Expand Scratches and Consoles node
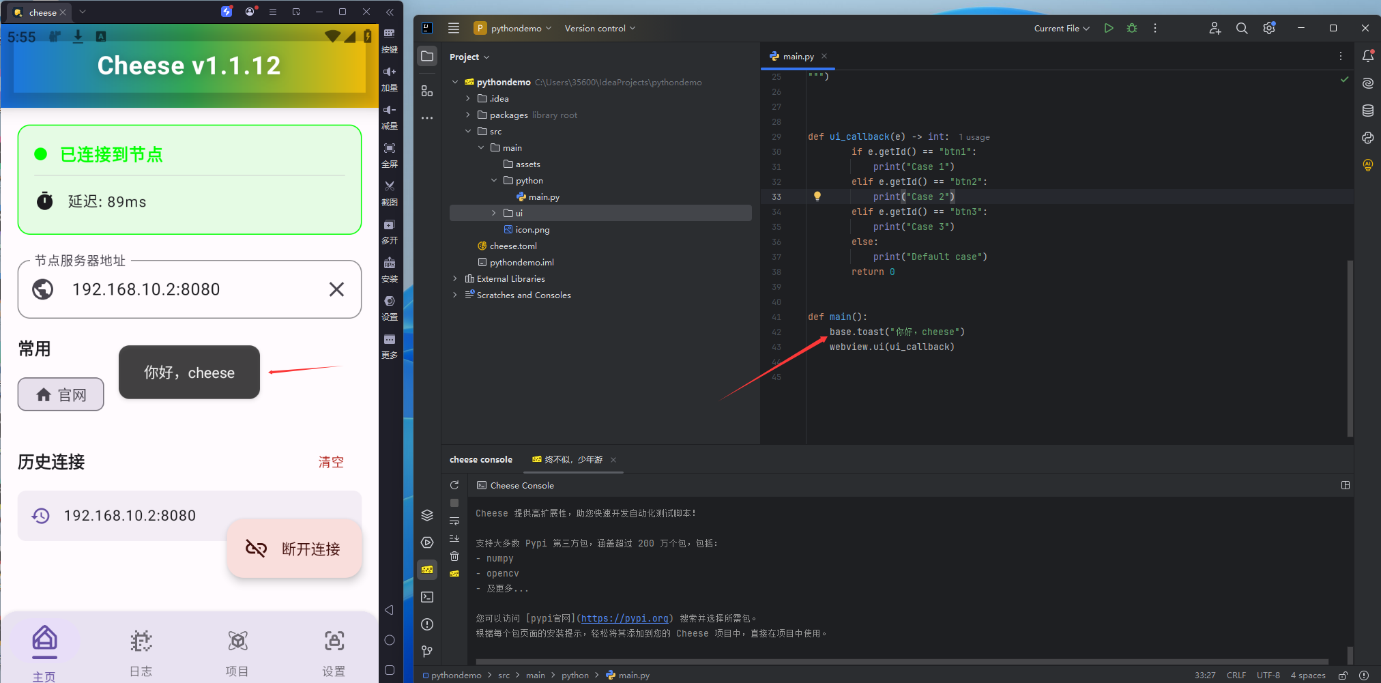 point(455,295)
